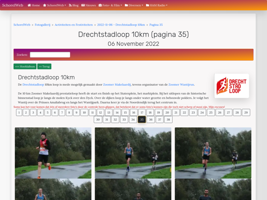Open second-row right photo thumbnail
The width and height of the screenshot is (267, 200).
click(x=213, y=189)
